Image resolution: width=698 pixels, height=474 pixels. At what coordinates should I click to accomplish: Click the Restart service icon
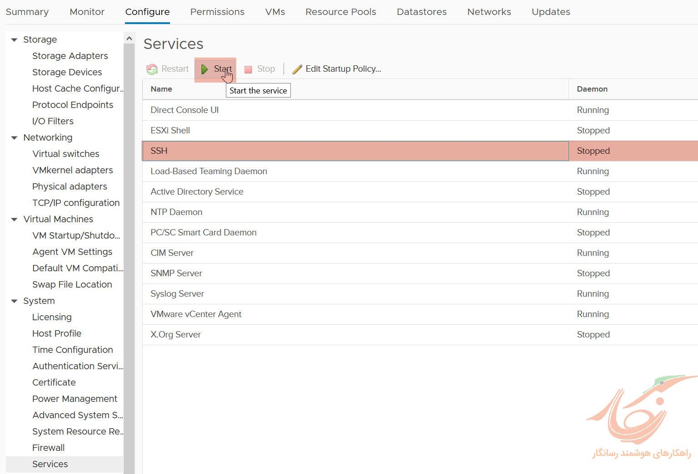[x=152, y=69]
